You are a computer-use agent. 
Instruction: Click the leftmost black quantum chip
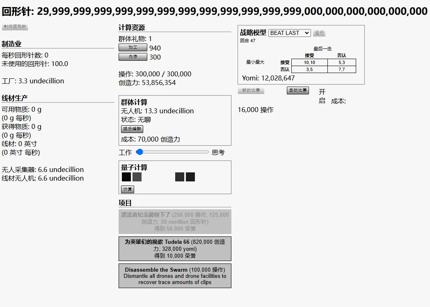point(126,177)
